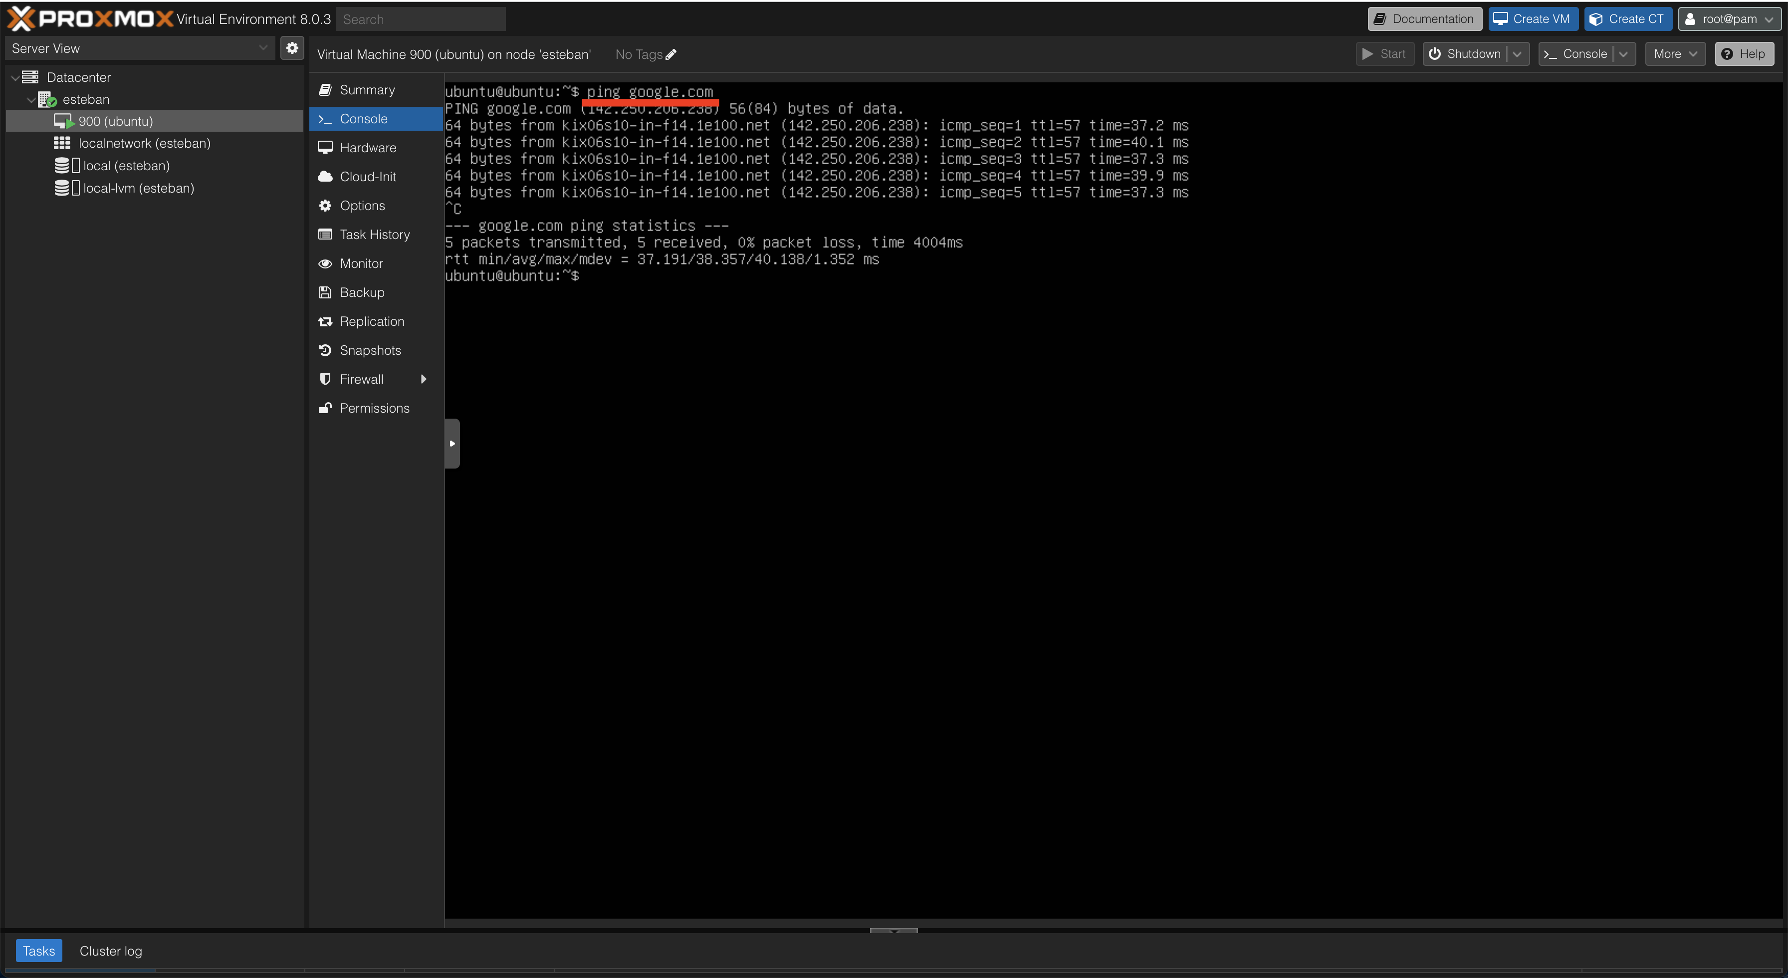Click the Shutdown power icon
The image size is (1788, 978).
click(x=1434, y=54)
